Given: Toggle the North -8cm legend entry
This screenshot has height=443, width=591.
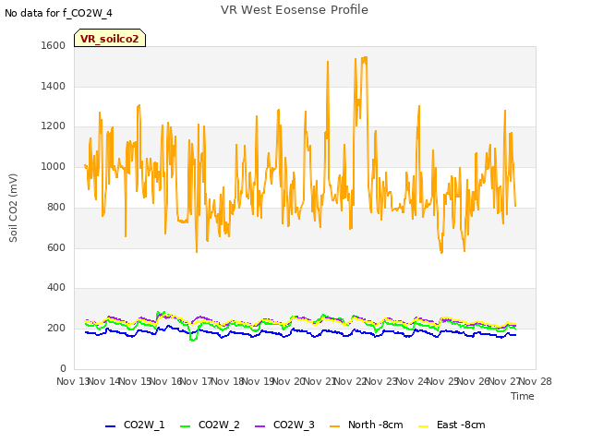Looking at the screenshot, I should pos(366,425).
